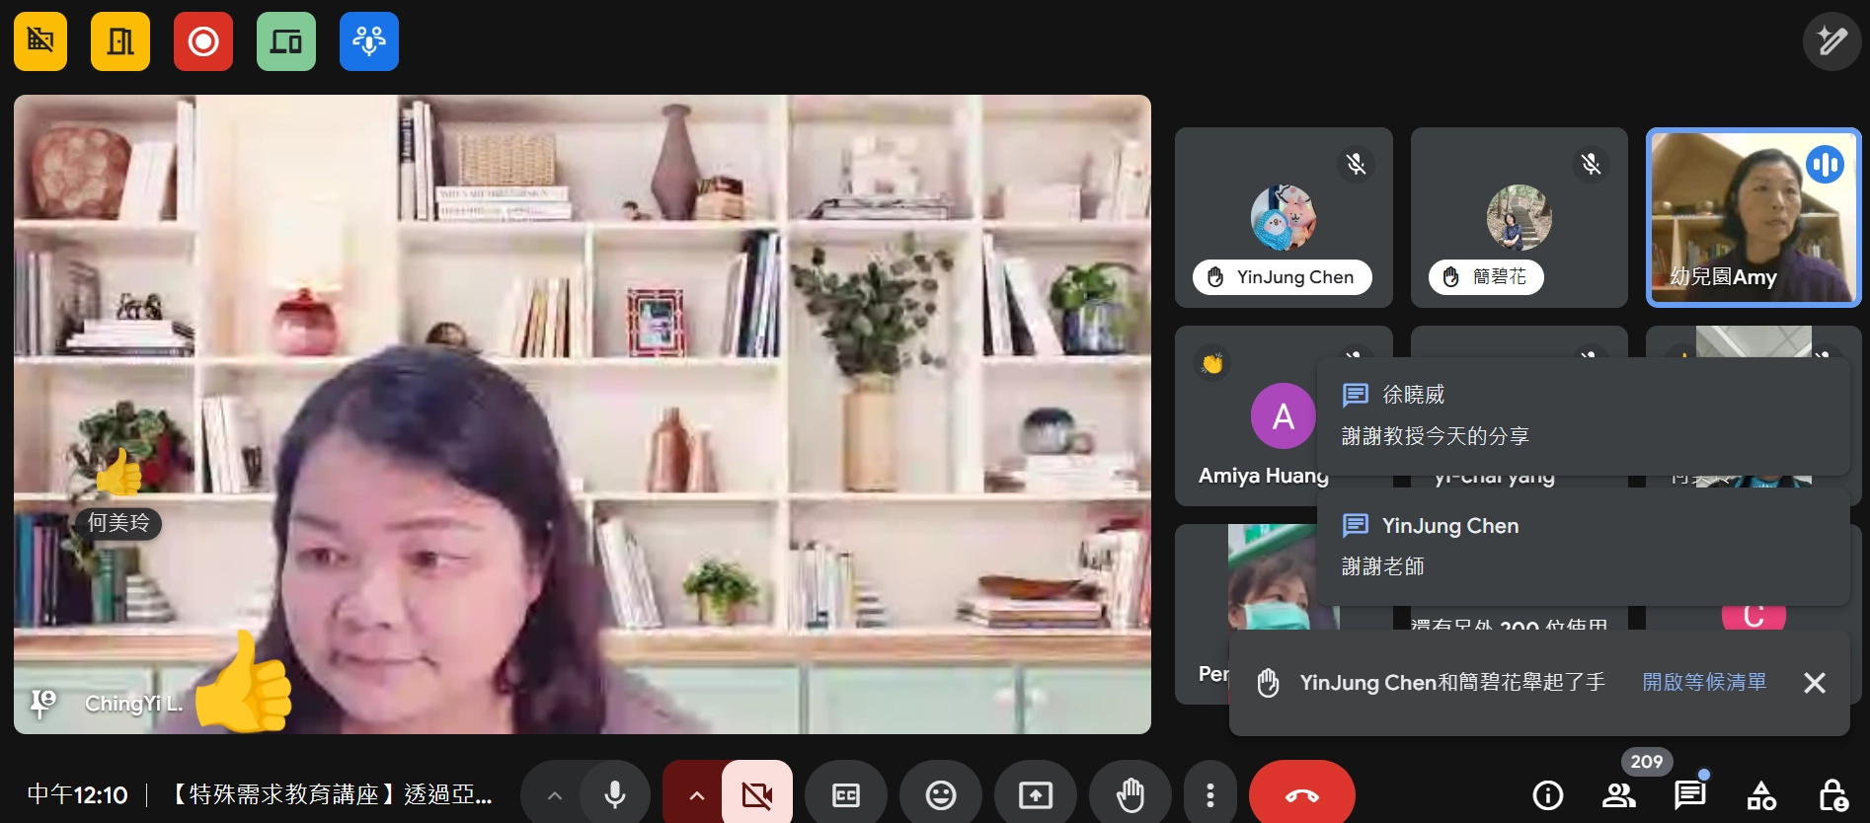Open the emoji reactions picker

(x=940, y=794)
